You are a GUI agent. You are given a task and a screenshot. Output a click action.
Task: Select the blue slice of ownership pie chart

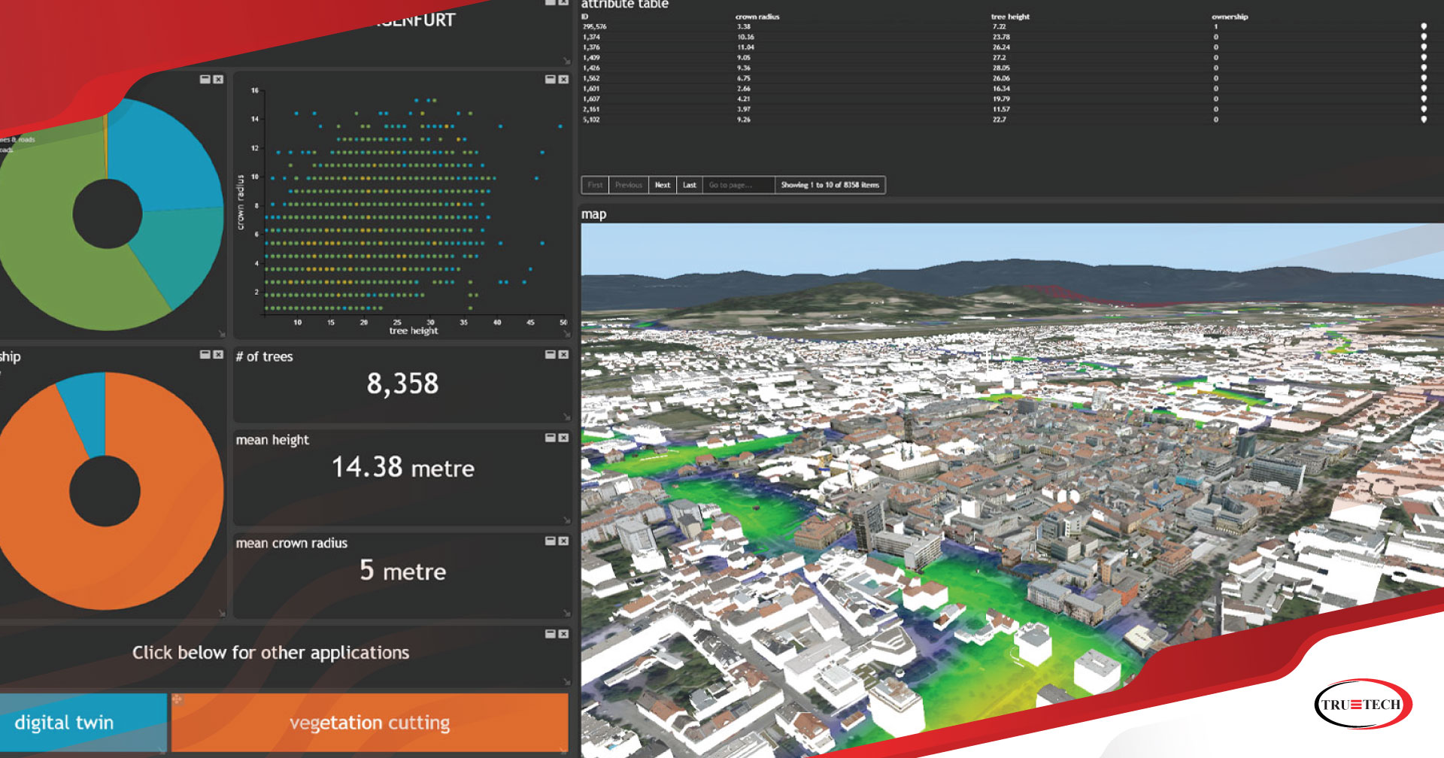83,412
